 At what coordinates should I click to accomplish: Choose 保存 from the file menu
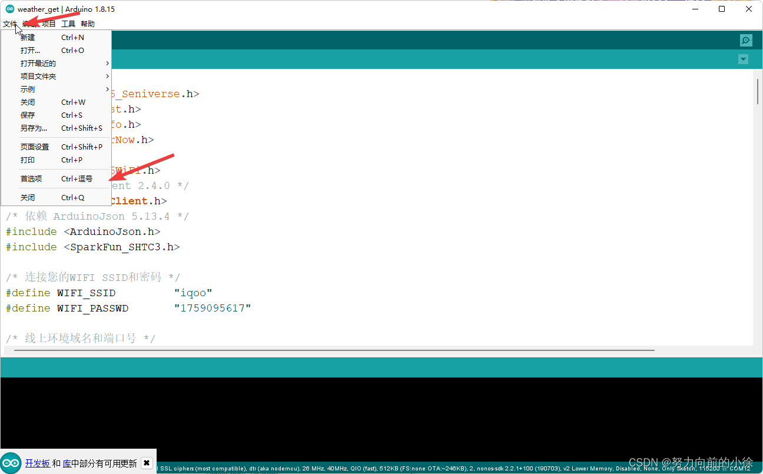click(56, 115)
